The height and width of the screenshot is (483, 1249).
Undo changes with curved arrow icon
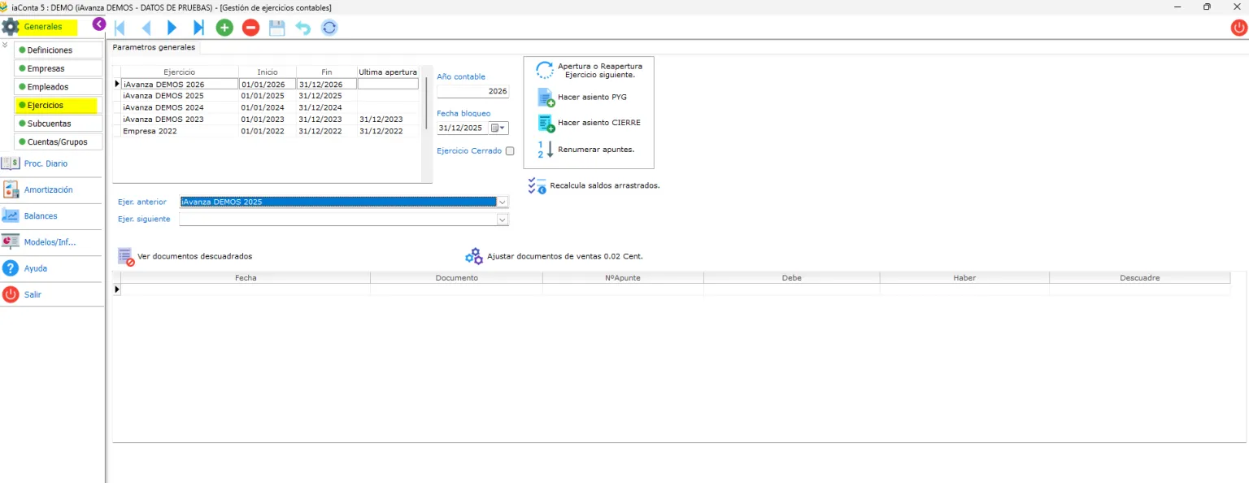(302, 28)
